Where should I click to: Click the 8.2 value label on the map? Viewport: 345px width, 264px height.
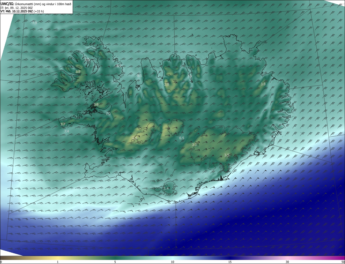[119, 66]
